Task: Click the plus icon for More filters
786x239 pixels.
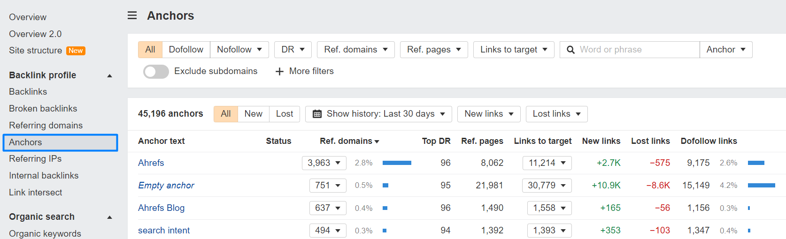Action: (279, 71)
